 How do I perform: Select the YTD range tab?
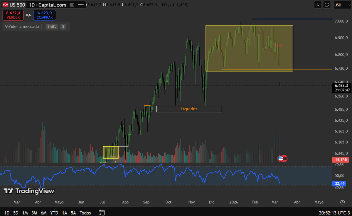(54, 213)
